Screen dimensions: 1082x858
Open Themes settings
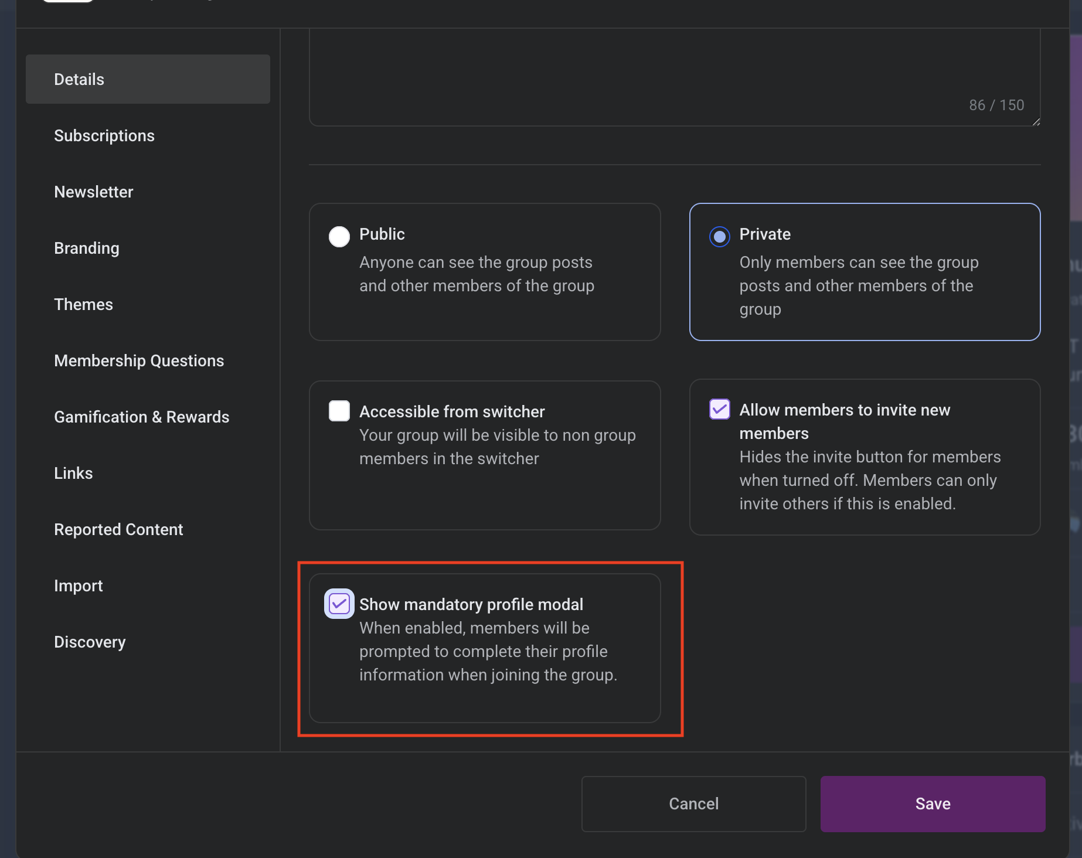[x=83, y=304]
